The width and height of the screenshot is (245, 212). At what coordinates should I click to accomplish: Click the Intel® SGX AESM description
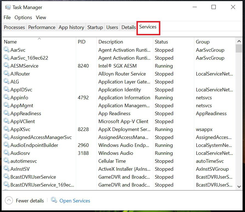(x=118, y=66)
